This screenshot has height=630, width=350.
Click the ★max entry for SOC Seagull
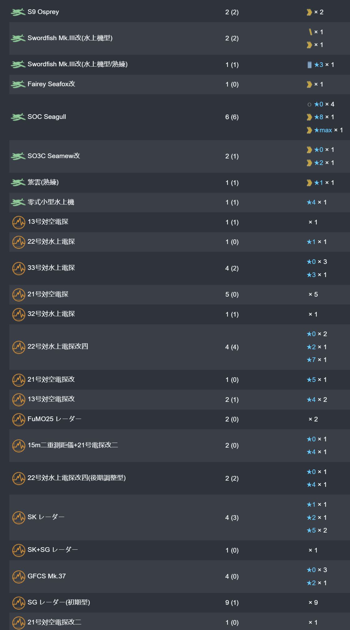(x=323, y=130)
